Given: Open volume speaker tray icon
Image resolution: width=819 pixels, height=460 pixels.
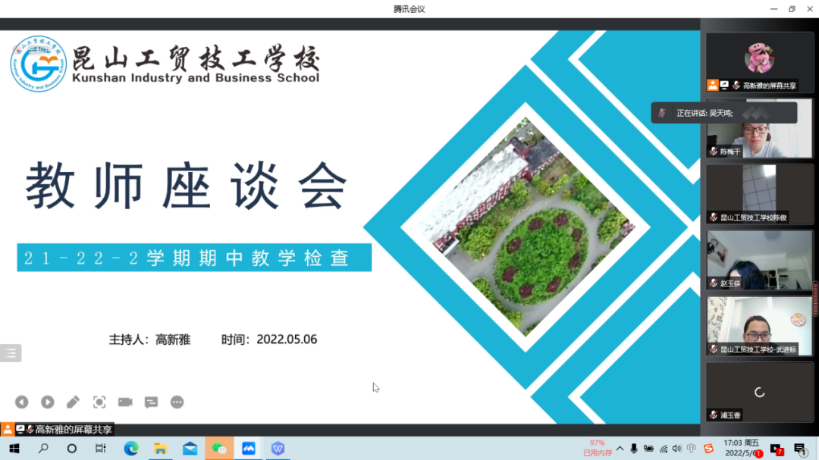Looking at the screenshot, I should pyautogui.click(x=677, y=449).
